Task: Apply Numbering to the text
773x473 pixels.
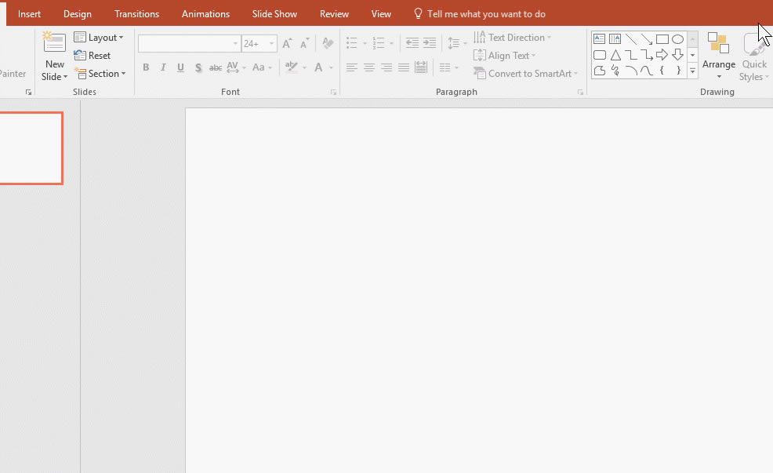Action: tap(378, 43)
